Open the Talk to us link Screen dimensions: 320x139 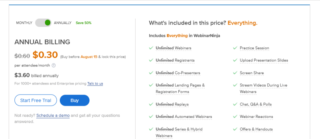95,83
